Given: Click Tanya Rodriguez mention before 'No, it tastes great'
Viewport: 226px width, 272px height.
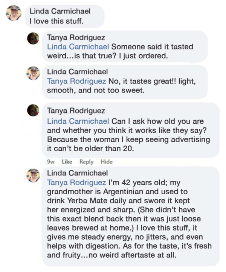Looking at the screenshot, I should (76, 81).
